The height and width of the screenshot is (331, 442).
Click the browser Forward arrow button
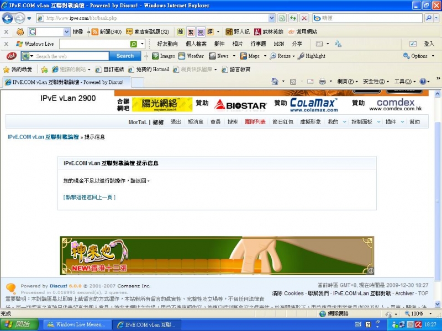(x=19, y=18)
